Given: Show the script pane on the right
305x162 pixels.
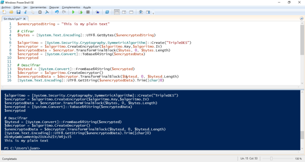Looking at the screenshot, I should [124, 12].
